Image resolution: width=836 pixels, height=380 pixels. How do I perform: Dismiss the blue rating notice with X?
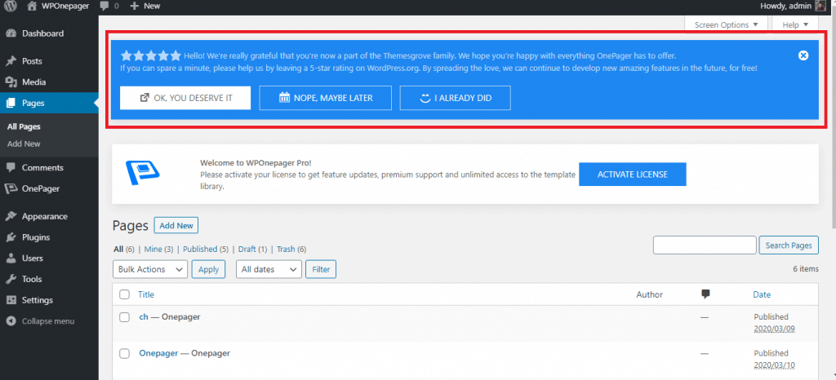coord(803,55)
